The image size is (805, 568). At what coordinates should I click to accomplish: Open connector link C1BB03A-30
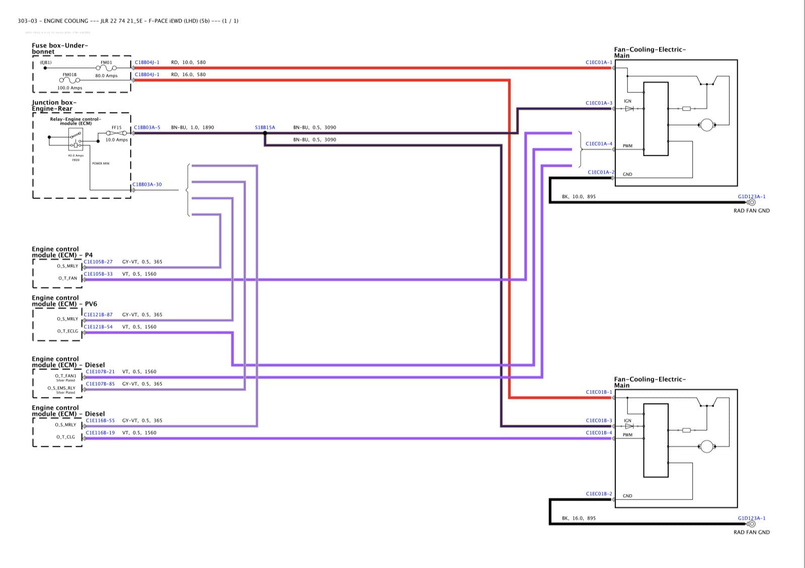(147, 184)
